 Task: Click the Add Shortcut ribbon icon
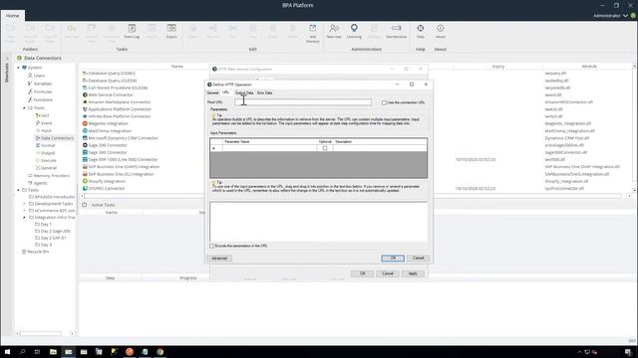click(x=312, y=33)
